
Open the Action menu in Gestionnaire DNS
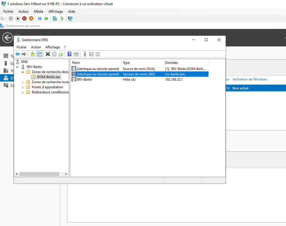36,47
